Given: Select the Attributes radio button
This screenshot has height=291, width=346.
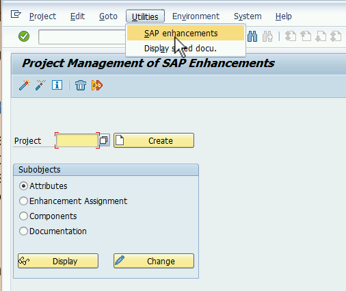Looking at the screenshot, I should (x=23, y=186).
